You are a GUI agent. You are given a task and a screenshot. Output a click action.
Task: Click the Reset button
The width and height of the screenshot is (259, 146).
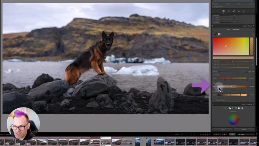pos(244,129)
